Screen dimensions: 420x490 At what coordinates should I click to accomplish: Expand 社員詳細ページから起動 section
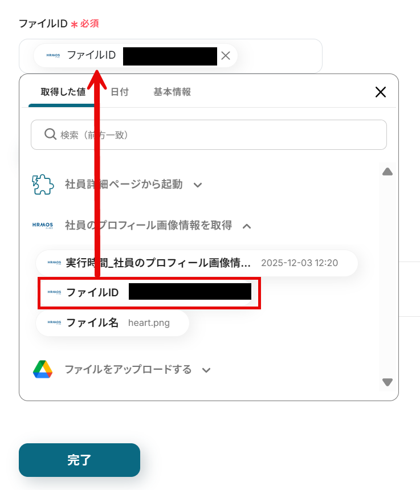coord(198,185)
